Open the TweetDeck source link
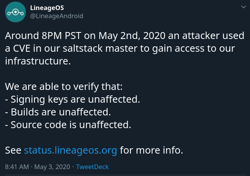Viewport: 250px width, 176px height. pos(92,167)
